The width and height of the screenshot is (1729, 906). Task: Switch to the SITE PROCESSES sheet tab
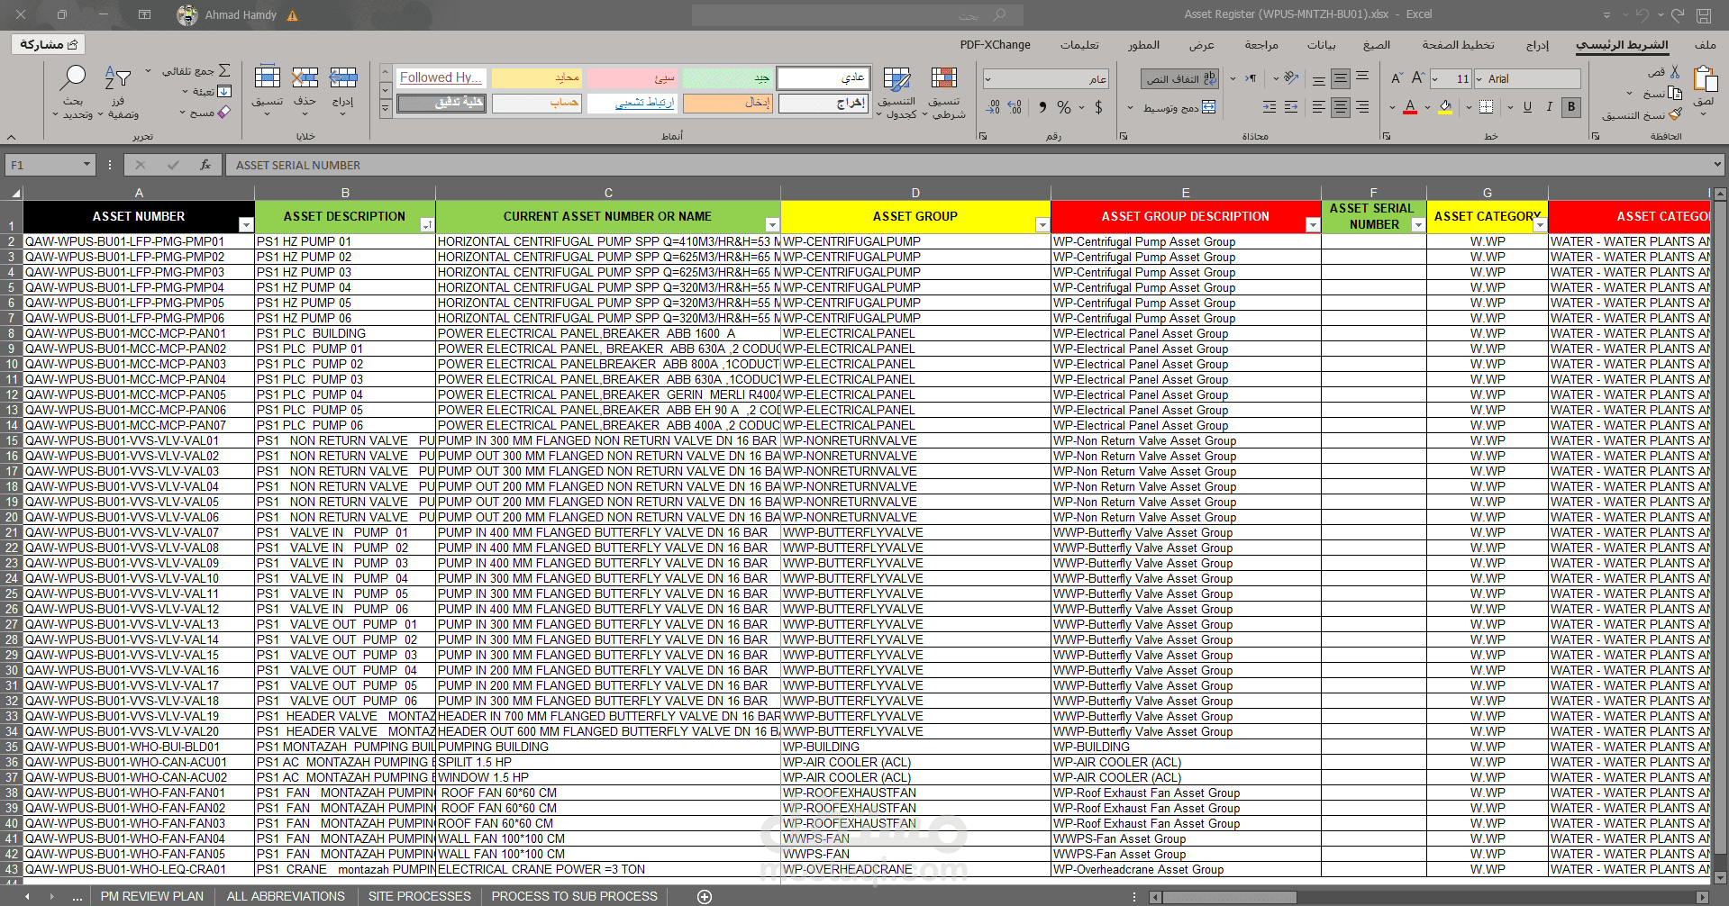tap(419, 896)
